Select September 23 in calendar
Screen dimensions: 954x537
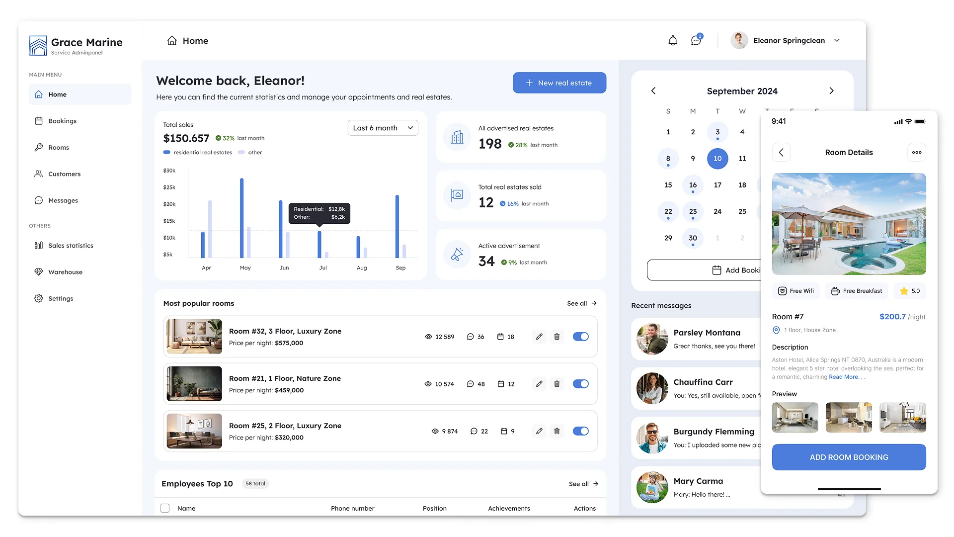tap(693, 211)
